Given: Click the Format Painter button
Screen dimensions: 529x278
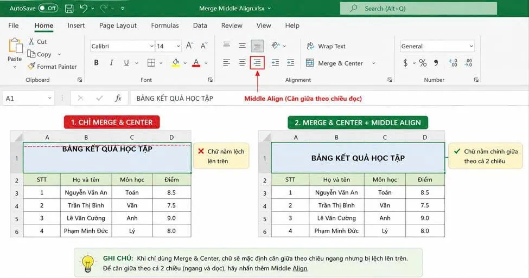Looking at the screenshot, I should (52, 66).
